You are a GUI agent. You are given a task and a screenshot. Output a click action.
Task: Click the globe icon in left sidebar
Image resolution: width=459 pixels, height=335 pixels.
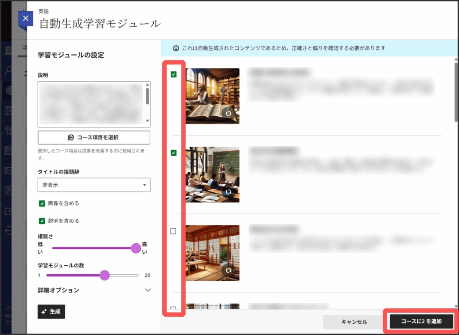click(9, 90)
